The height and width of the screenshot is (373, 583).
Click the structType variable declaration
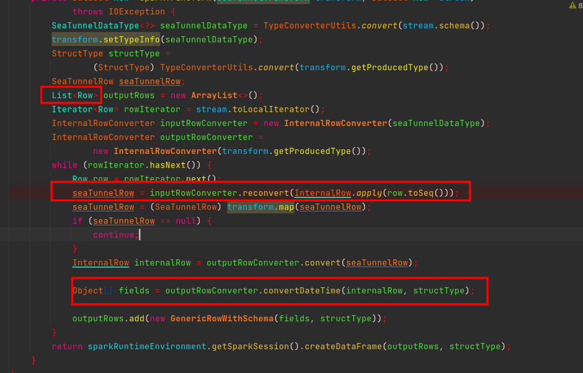coord(134,53)
